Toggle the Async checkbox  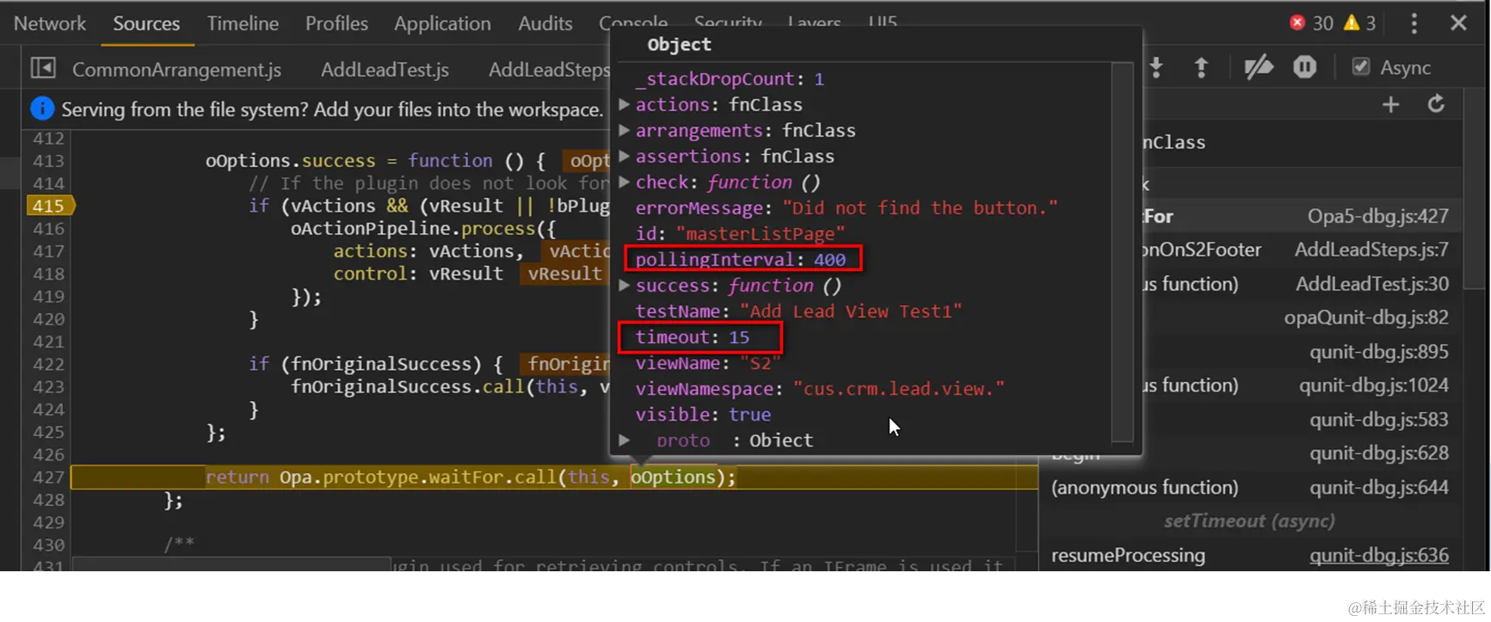[1360, 67]
